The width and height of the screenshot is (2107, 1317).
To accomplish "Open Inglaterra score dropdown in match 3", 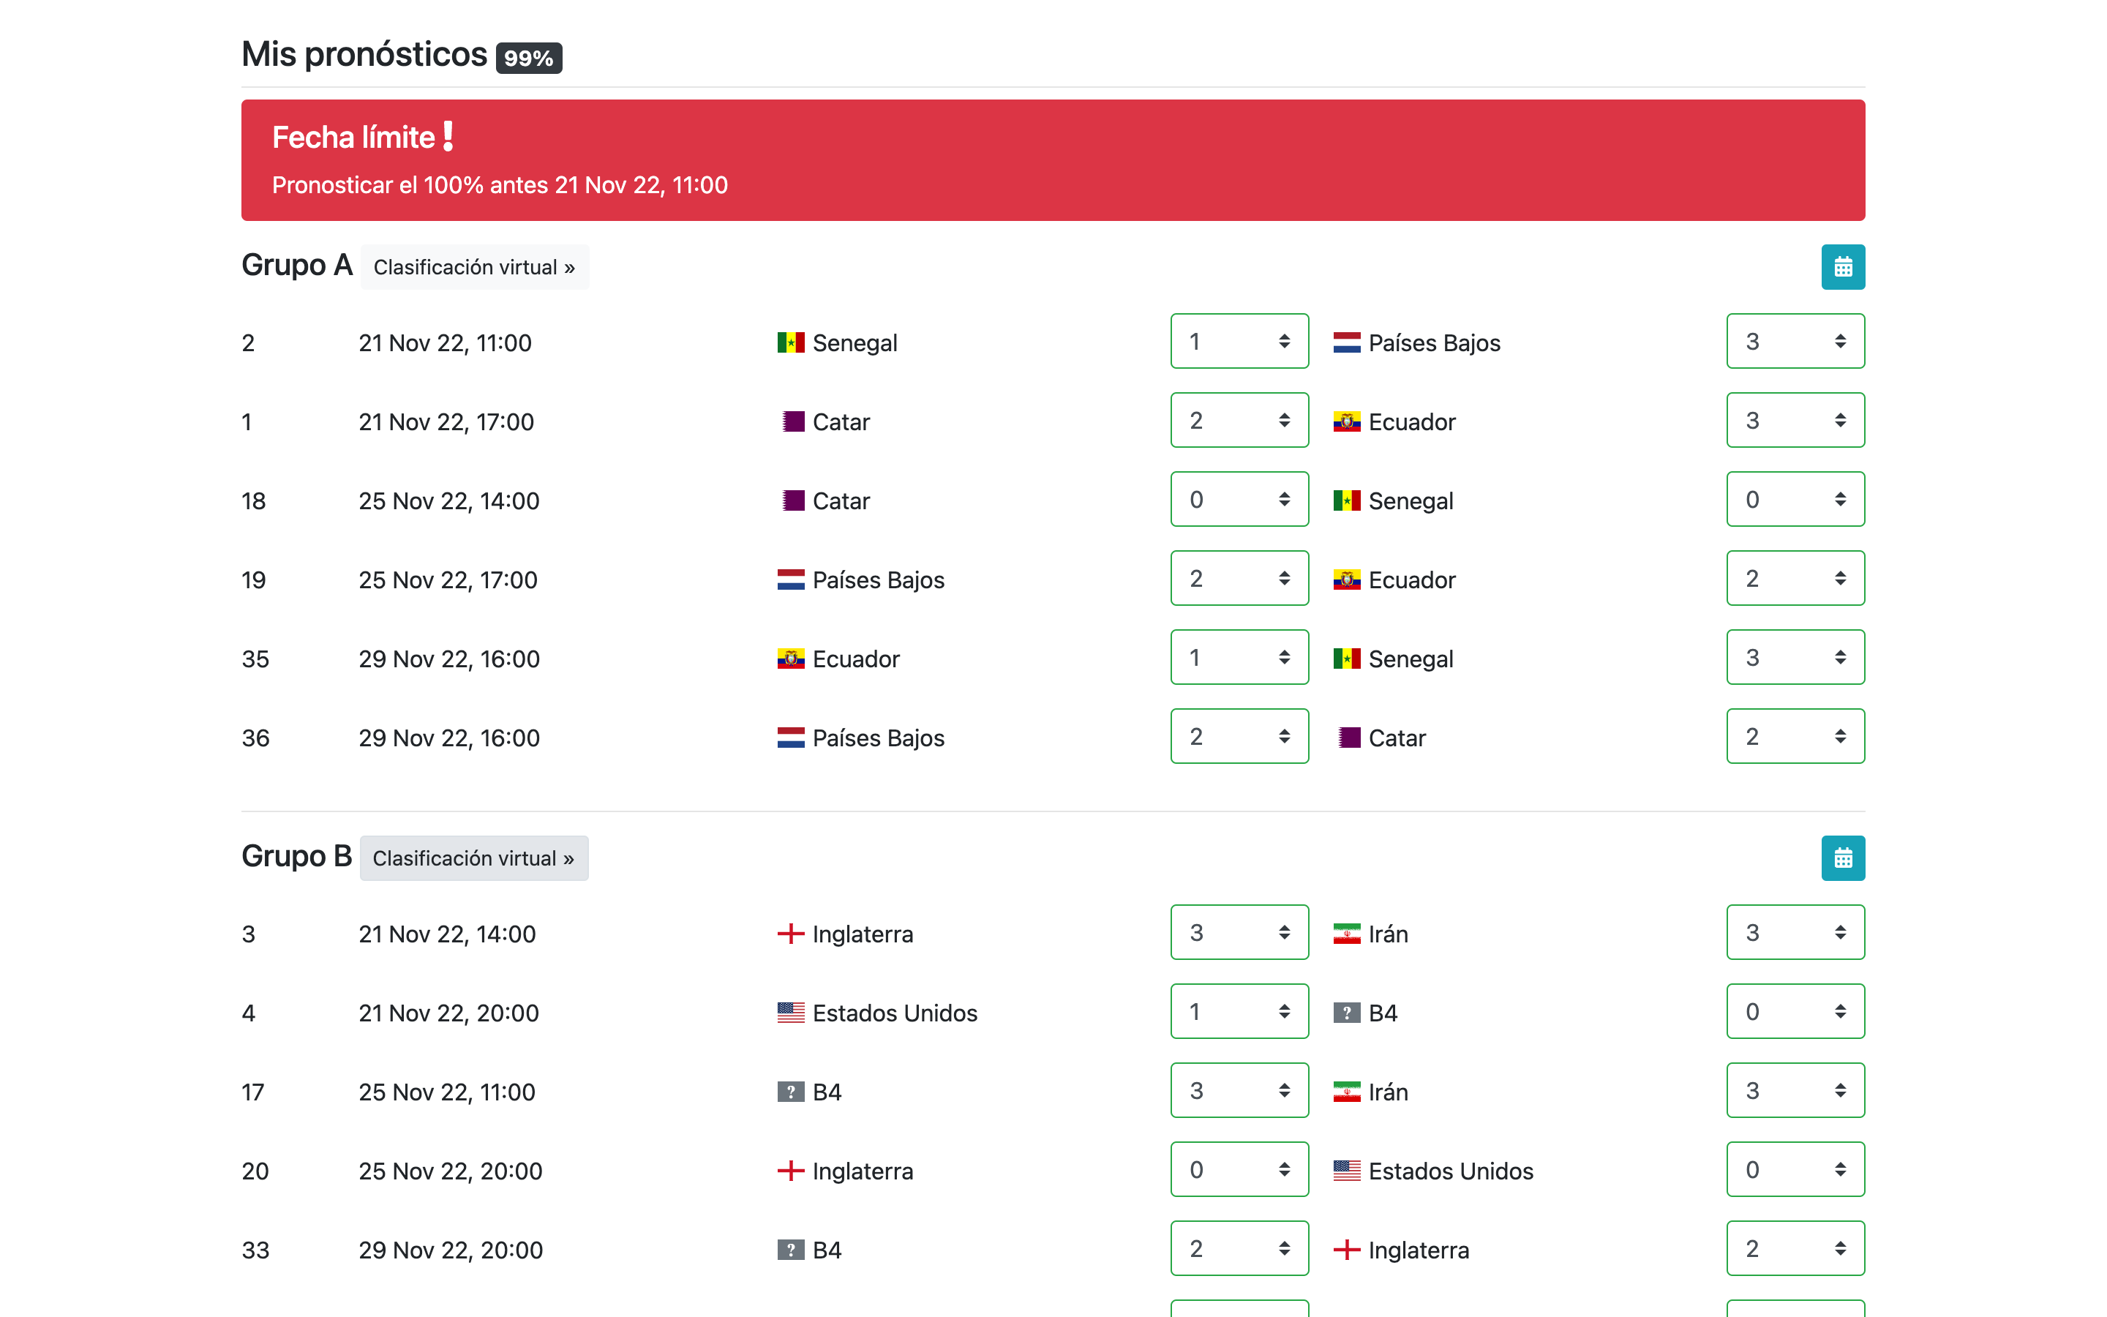I will [x=1239, y=932].
